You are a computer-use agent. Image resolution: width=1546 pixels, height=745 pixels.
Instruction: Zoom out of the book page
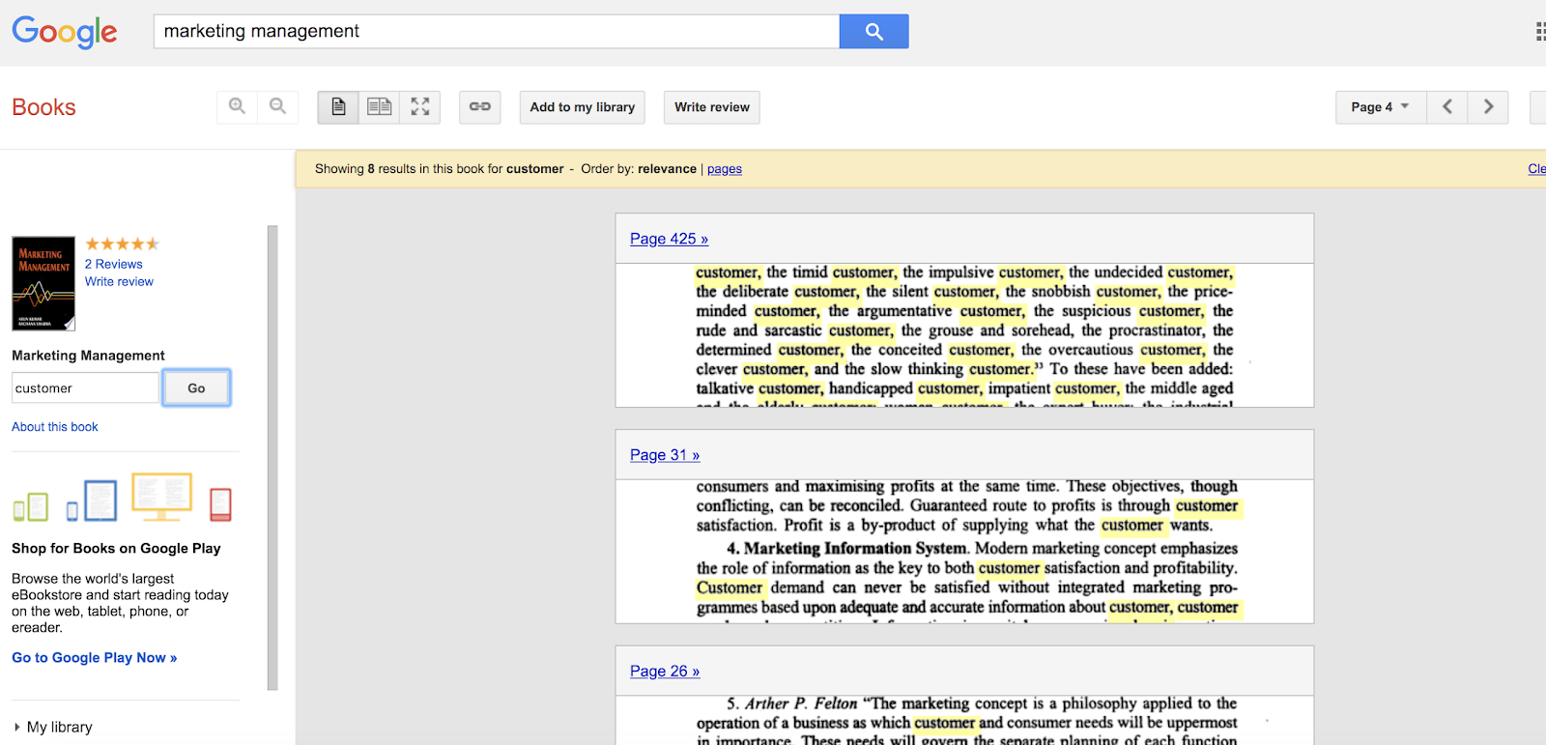point(277,106)
